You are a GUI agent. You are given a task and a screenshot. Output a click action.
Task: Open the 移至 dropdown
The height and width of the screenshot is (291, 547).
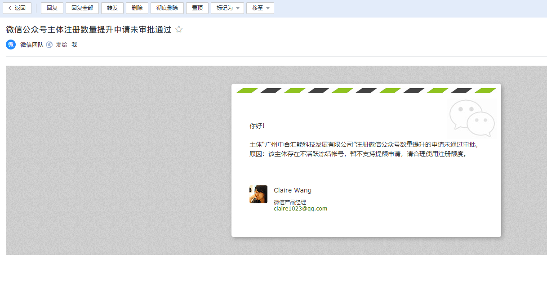click(x=260, y=8)
